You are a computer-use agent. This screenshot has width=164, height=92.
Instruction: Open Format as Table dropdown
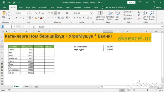pos(110,16)
